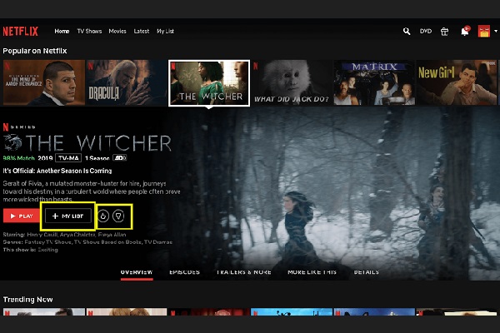Open Latest navigation link
Viewport: 500px width, 333px height.
pyautogui.click(x=142, y=32)
